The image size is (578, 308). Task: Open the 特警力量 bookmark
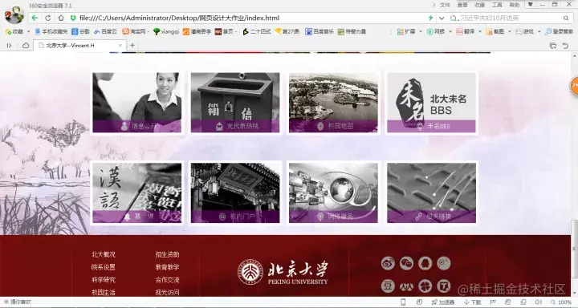[x=352, y=32]
